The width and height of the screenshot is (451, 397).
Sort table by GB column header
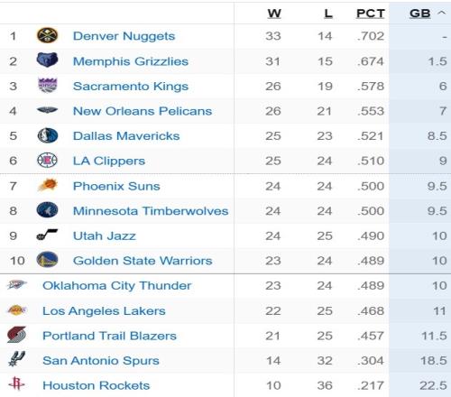click(420, 14)
